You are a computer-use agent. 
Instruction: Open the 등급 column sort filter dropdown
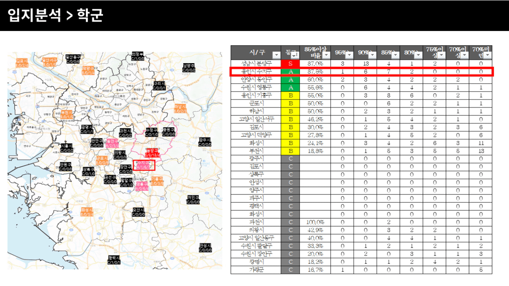[295, 55]
